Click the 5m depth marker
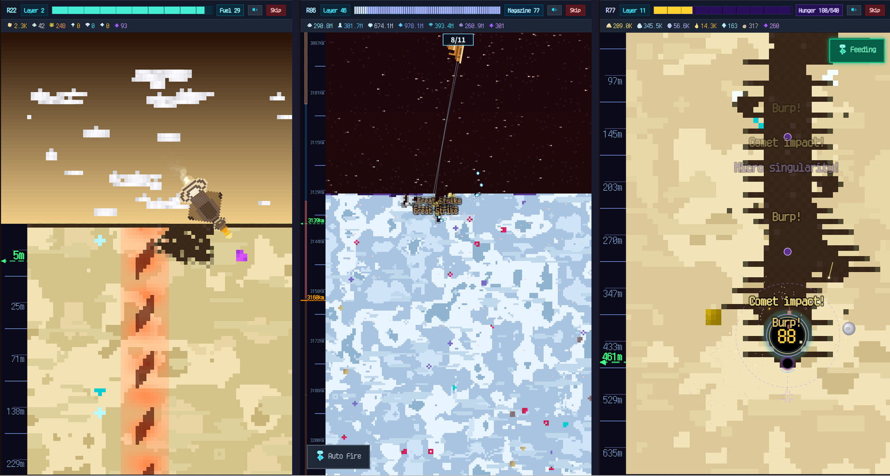Viewport: 890px width, 476px height. coord(19,255)
